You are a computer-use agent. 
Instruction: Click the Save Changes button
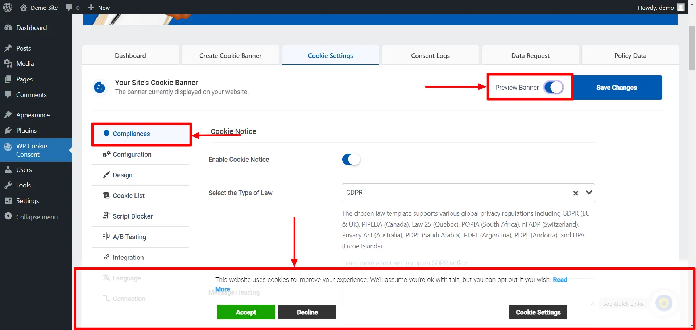click(x=616, y=88)
